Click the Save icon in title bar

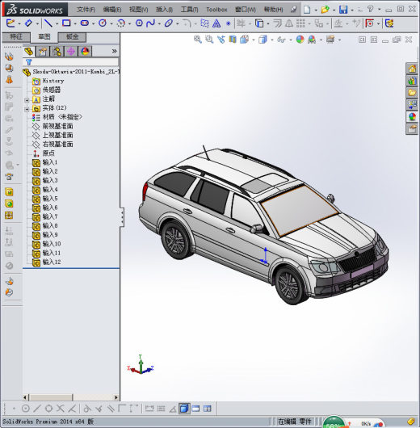pyautogui.click(x=343, y=10)
